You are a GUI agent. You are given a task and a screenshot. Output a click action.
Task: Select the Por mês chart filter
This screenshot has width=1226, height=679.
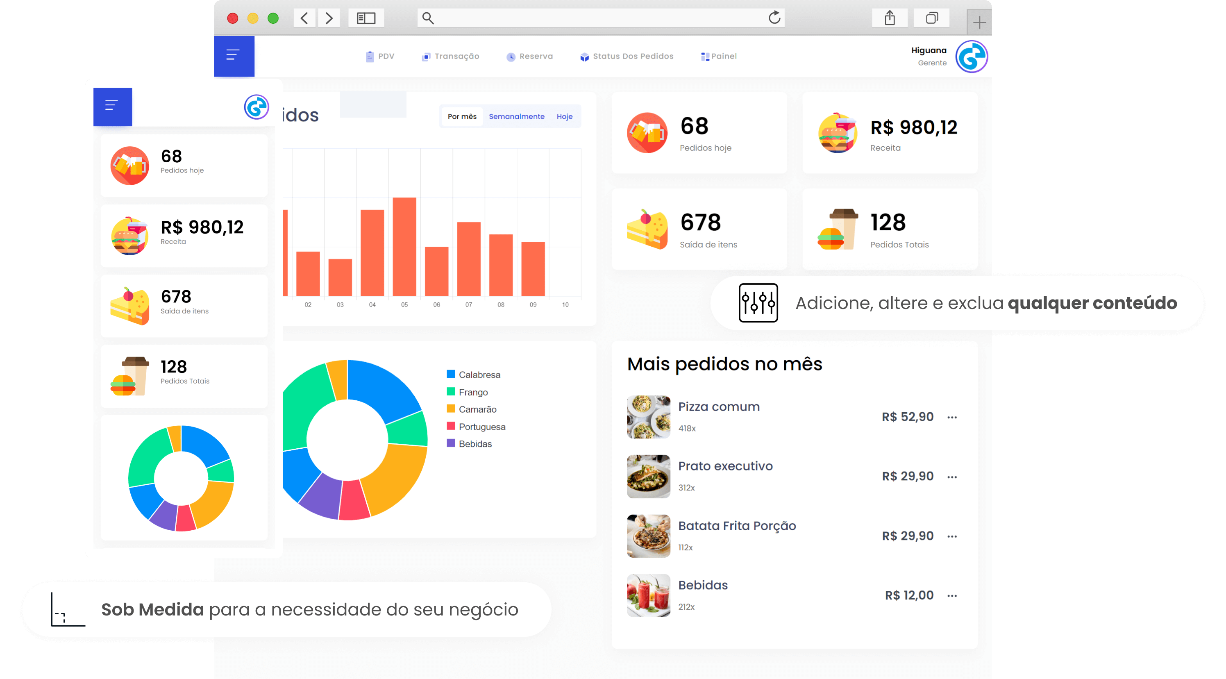click(x=462, y=116)
